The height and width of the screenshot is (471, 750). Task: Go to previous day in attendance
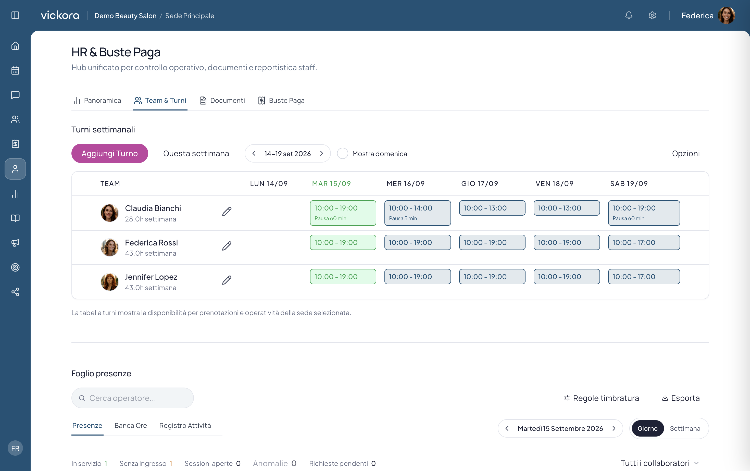507,428
